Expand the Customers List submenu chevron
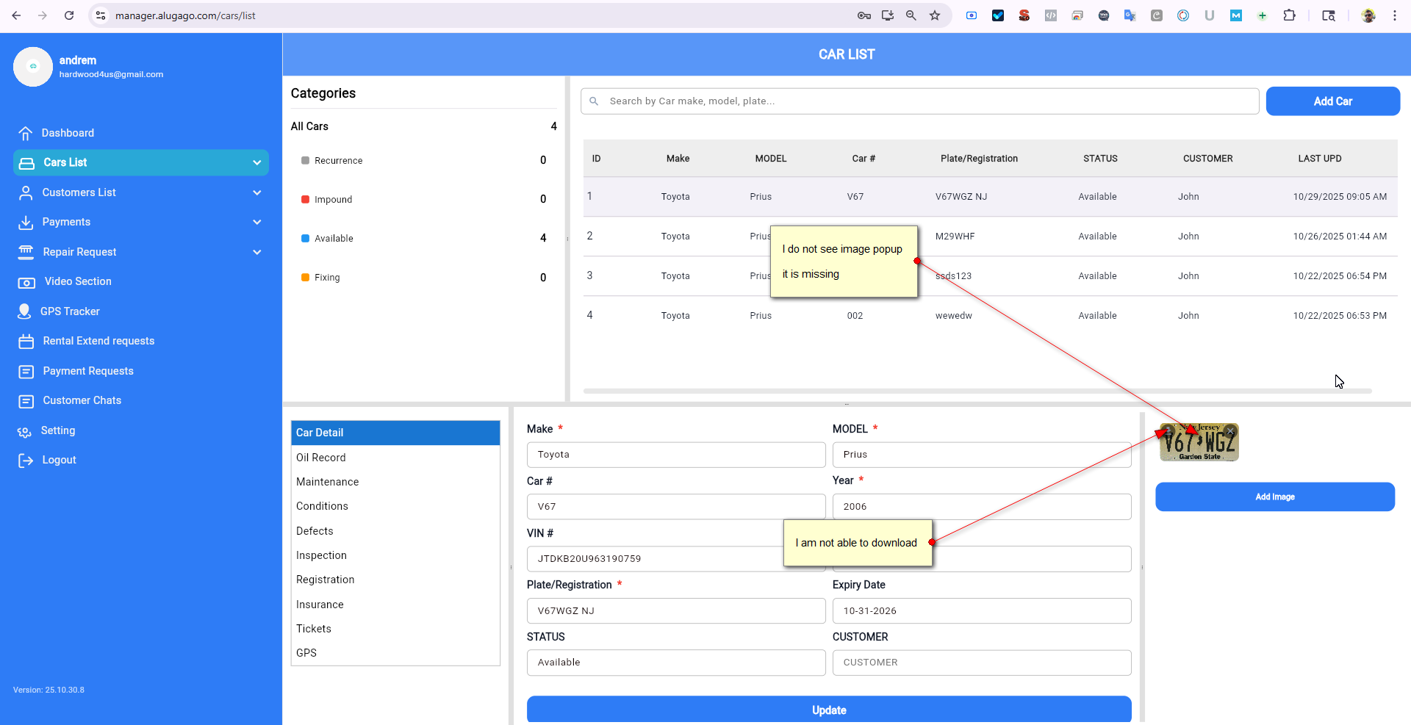1411x725 pixels. pos(256,192)
